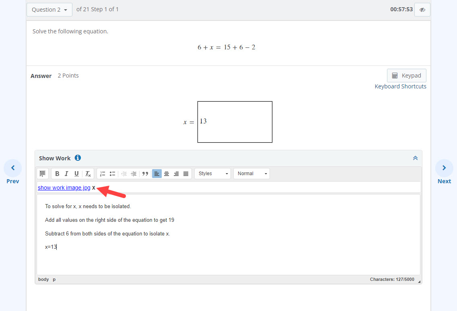Center align the text
The height and width of the screenshot is (311, 457).
coord(167,174)
